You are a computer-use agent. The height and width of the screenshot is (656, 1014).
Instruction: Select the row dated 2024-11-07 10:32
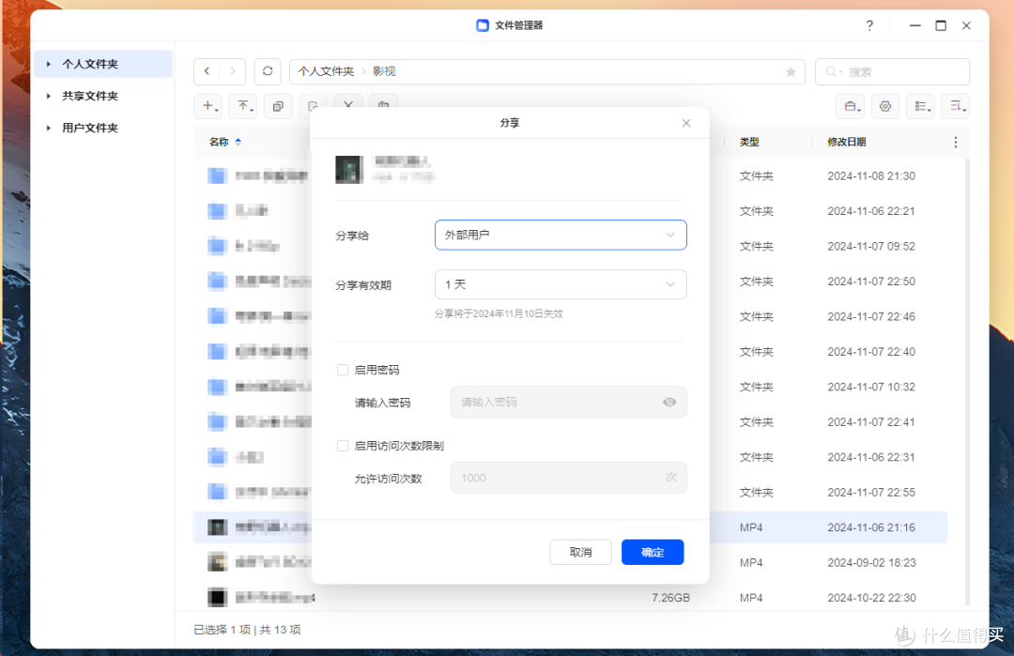click(x=571, y=387)
